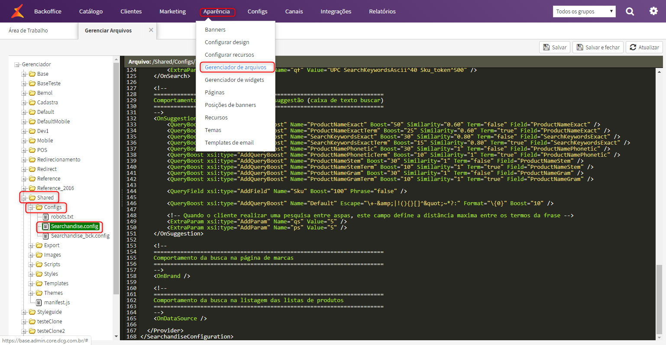
Task: Open settings via the gear icon
Action: [x=653, y=11]
